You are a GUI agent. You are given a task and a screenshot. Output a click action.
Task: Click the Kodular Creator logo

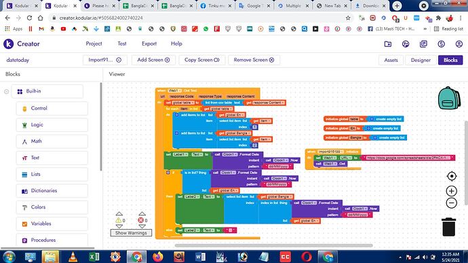point(22,44)
